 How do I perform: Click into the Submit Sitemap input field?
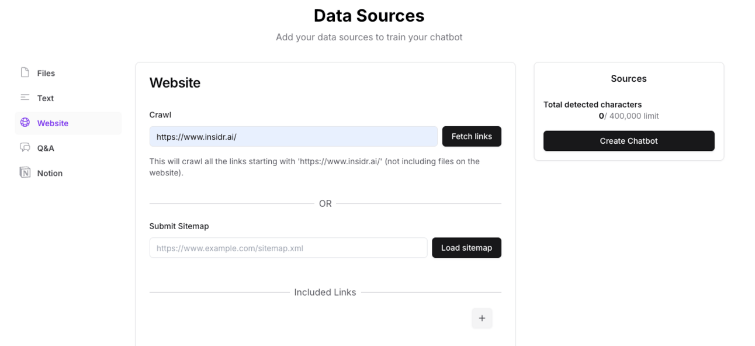coord(288,248)
